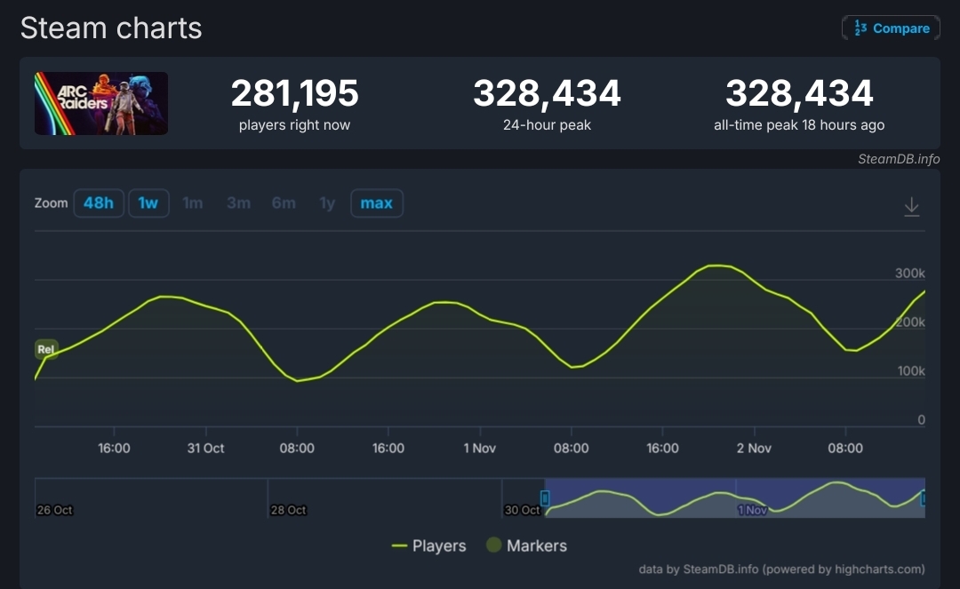Click the 200k y-axis label
This screenshot has width=960, height=589.
[910, 322]
